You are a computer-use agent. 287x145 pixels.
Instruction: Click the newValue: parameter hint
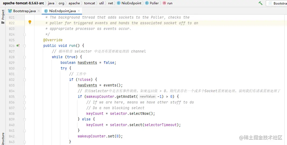point(147,96)
